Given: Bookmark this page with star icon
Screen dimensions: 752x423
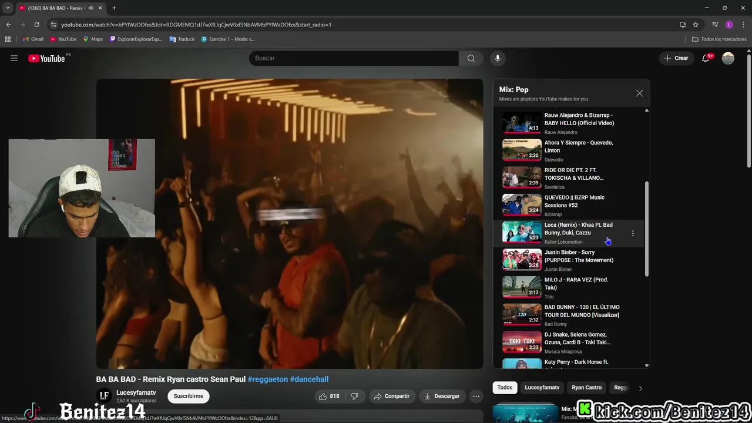Looking at the screenshot, I should tap(696, 25).
